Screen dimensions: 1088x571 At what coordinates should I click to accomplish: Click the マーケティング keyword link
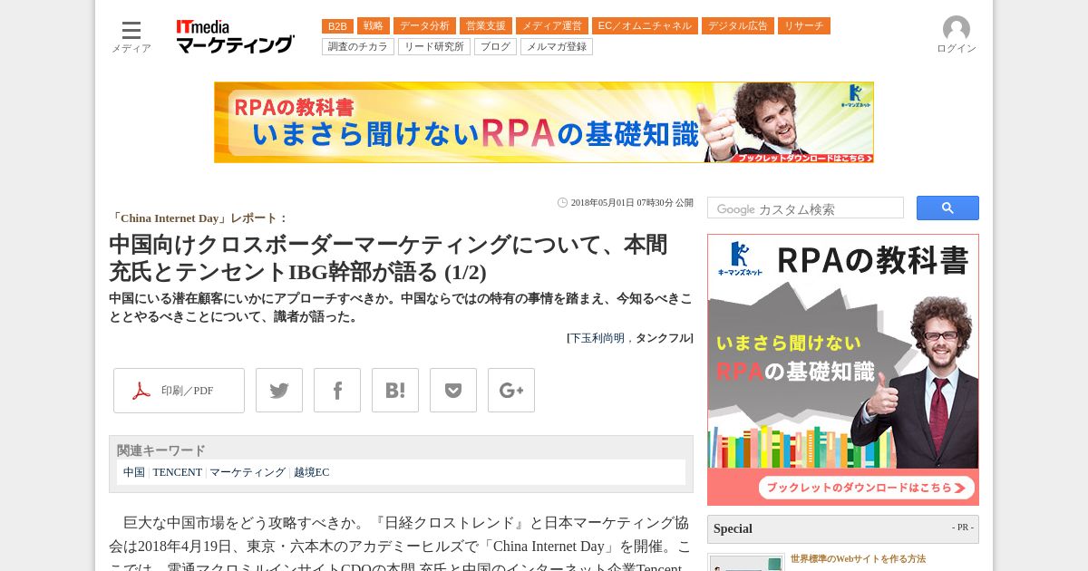(x=248, y=472)
